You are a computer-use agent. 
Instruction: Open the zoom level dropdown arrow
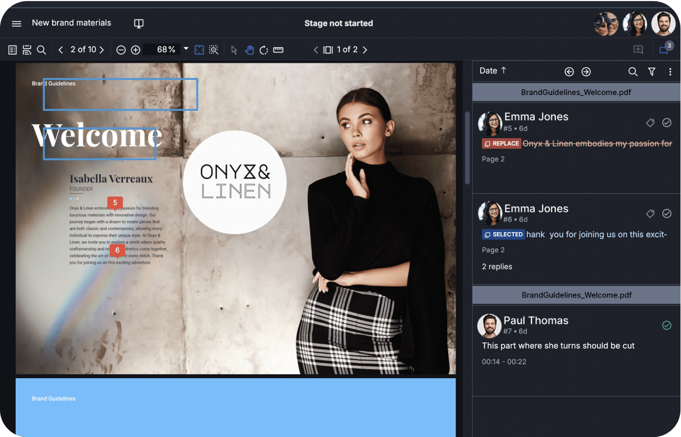click(186, 49)
